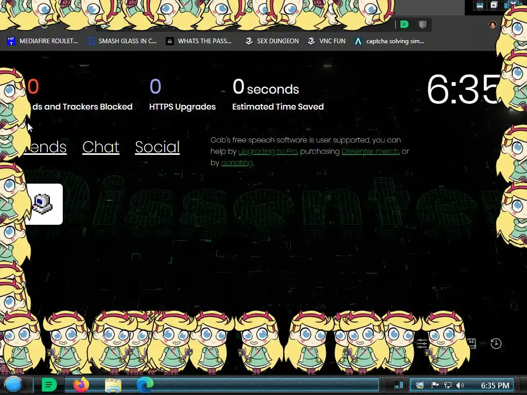Click the MediaFire bookmark favicon
Image resolution: width=527 pixels, height=395 pixels.
[11, 41]
